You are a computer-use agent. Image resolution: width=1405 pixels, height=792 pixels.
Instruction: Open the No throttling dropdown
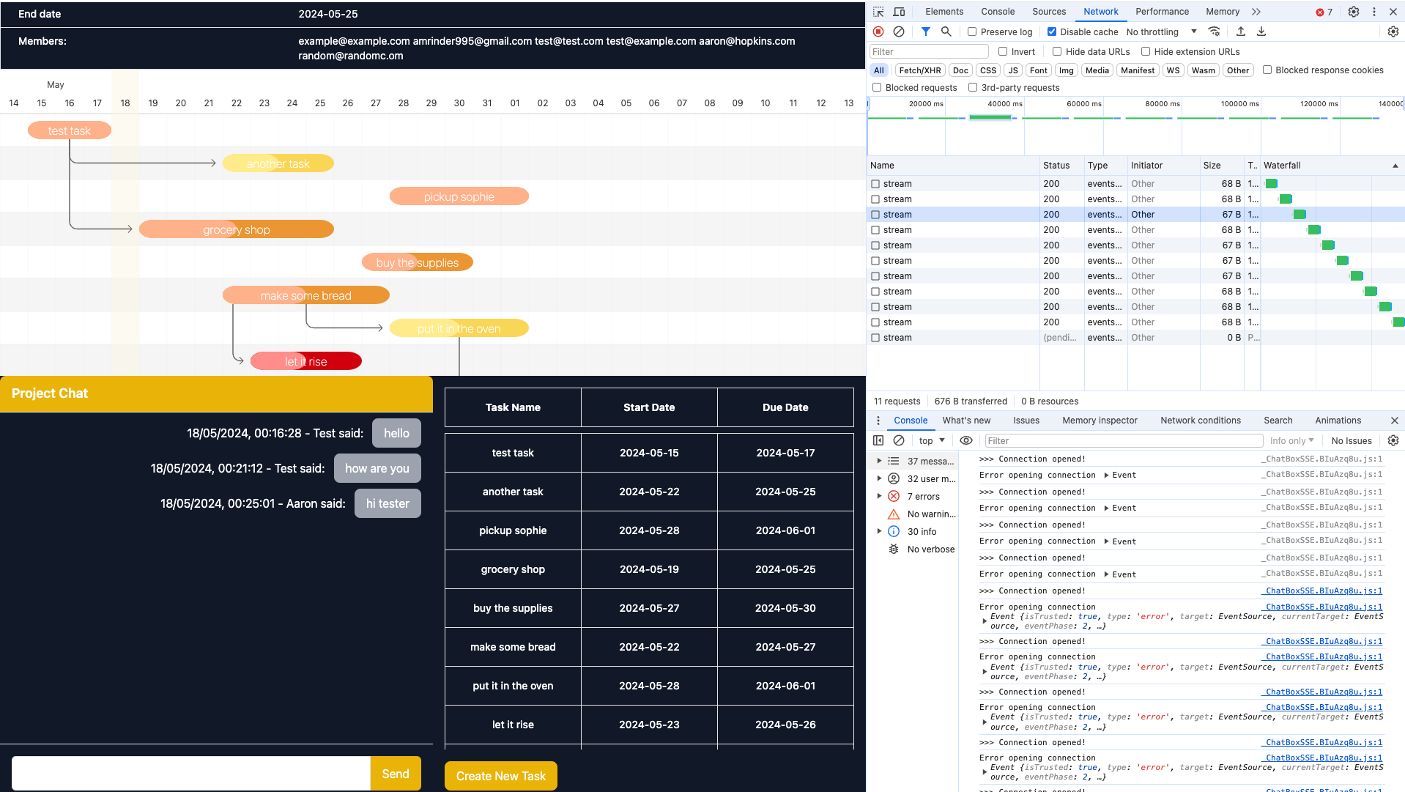pos(1161,32)
